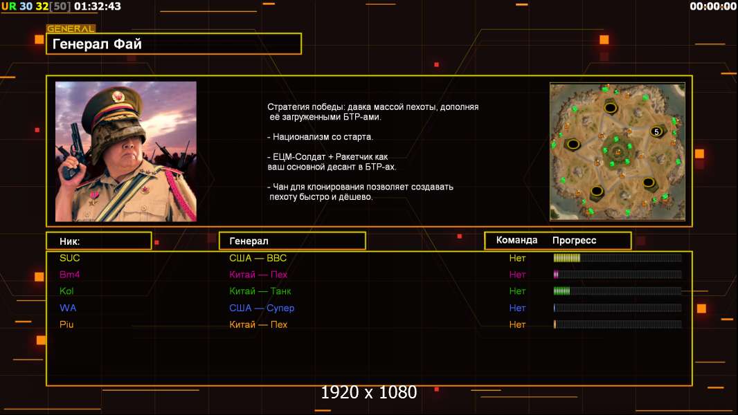Select player nickname SUC

tap(70, 258)
